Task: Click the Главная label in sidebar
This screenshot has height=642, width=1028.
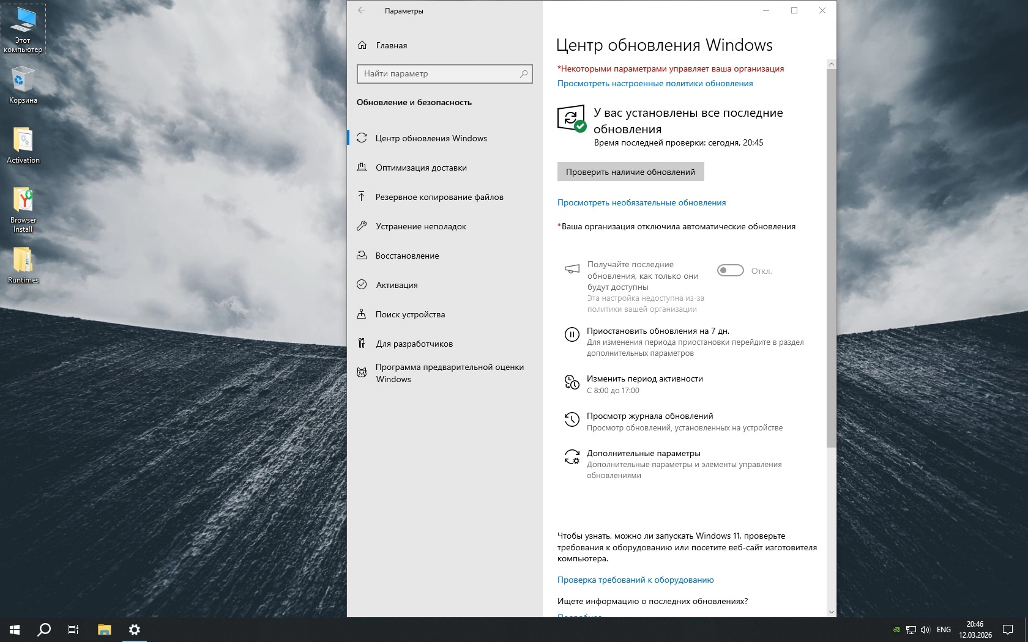Action: click(x=392, y=46)
